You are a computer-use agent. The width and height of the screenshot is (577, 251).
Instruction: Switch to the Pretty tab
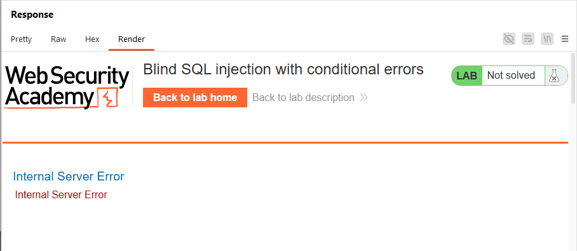pyautogui.click(x=22, y=39)
